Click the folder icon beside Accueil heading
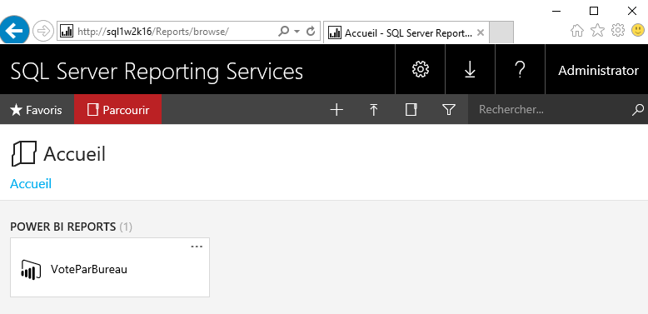648x314 pixels. point(23,154)
